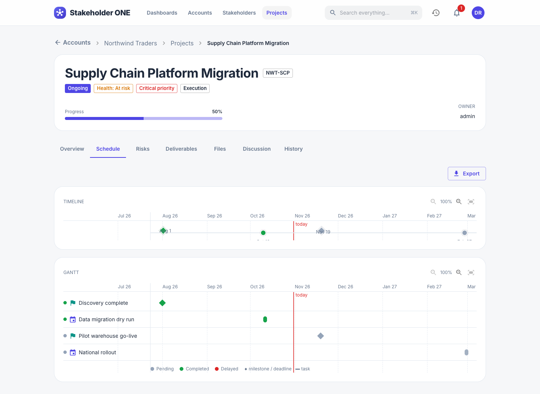
Task: Click the National rollout Gantt bar
Action: pyautogui.click(x=466, y=352)
